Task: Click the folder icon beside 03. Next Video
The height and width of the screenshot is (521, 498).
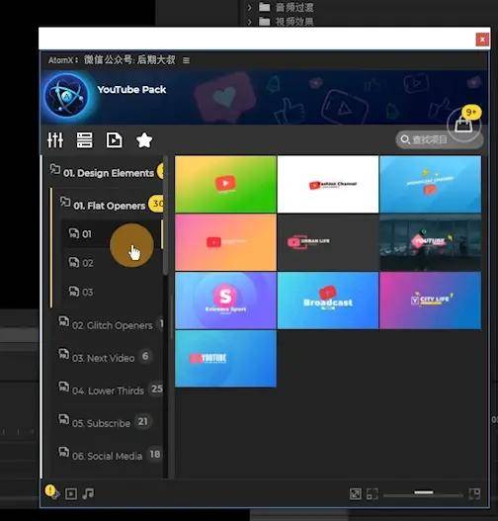Action: click(64, 354)
